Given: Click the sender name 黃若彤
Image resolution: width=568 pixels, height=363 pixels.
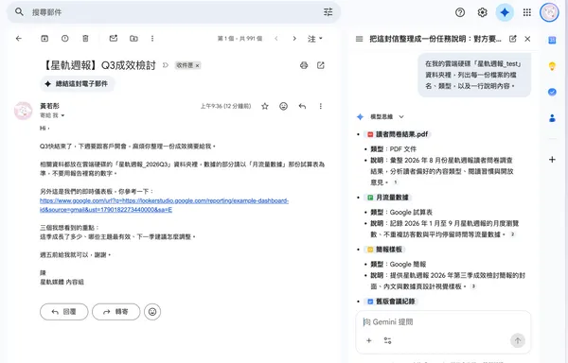Looking at the screenshot, I should point(49,106).
